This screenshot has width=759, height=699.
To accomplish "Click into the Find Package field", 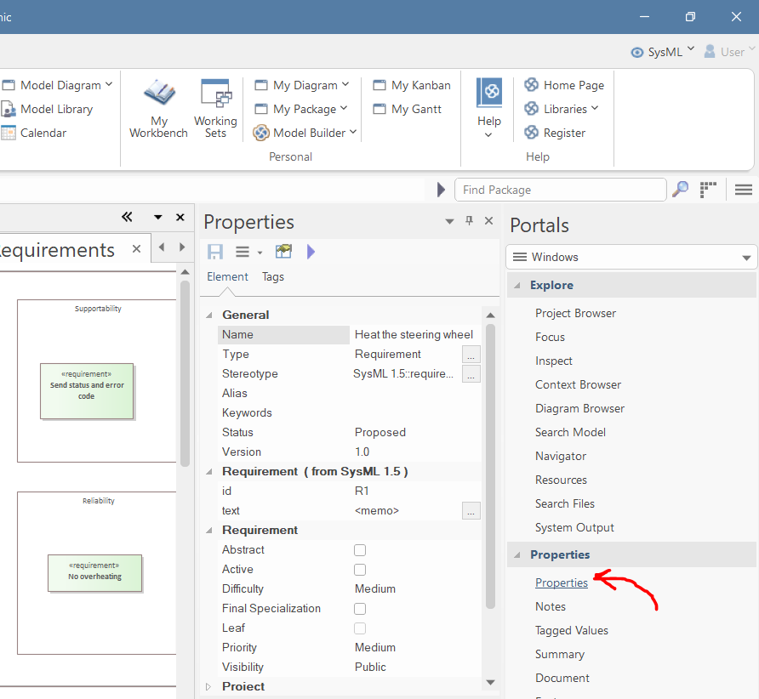I will [x=560, y=190].
